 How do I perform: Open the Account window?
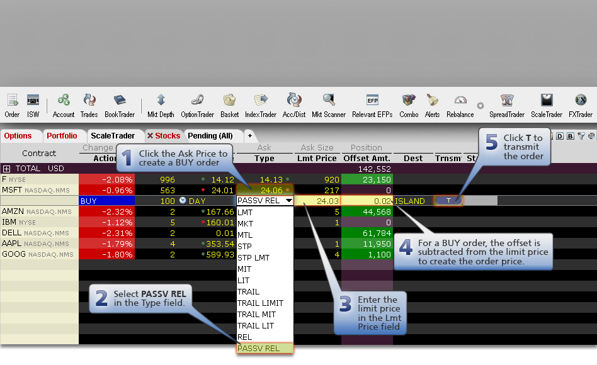64,106
